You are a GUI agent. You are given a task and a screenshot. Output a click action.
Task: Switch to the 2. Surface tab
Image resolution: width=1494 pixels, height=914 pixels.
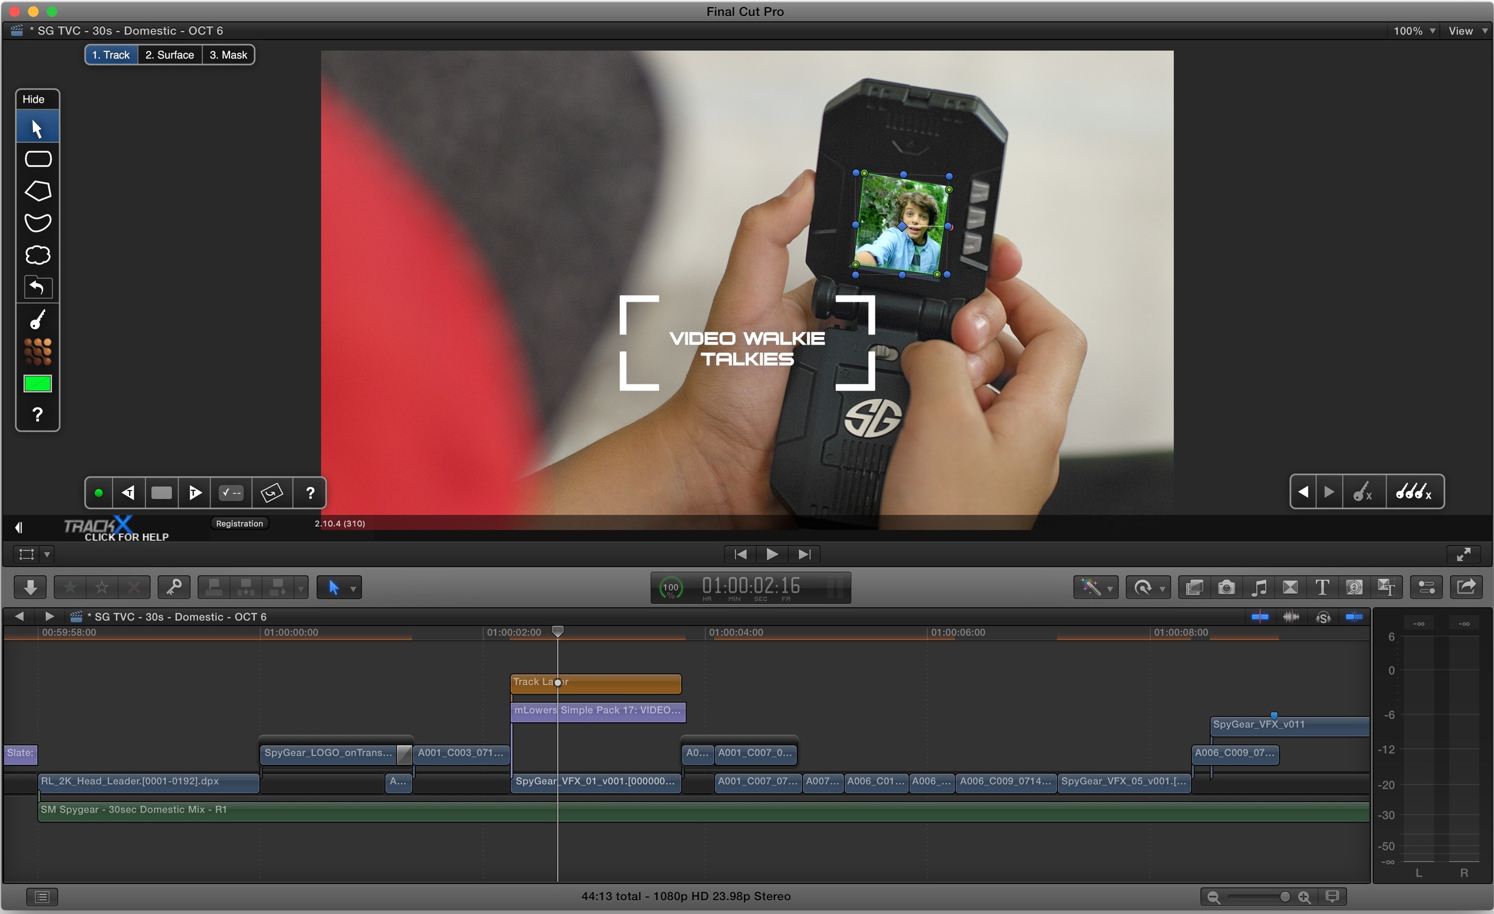170,54
